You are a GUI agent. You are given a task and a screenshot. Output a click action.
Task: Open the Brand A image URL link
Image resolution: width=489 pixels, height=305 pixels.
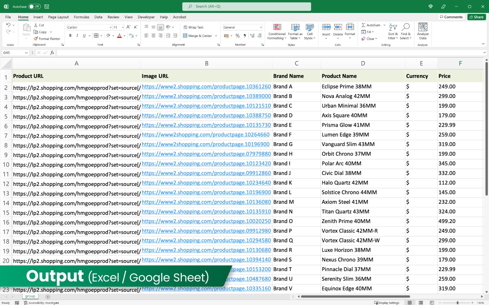click(206, 87)
